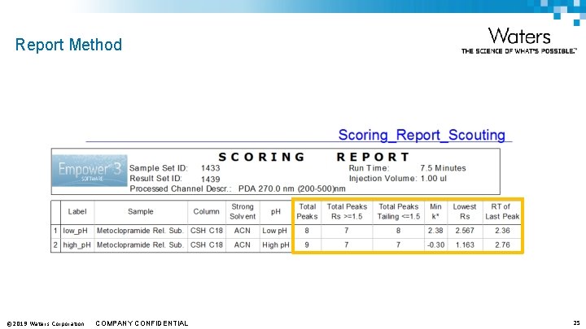Click the Result Set ID value 1439
586x329 pixels.
click(x=211, y=180)
